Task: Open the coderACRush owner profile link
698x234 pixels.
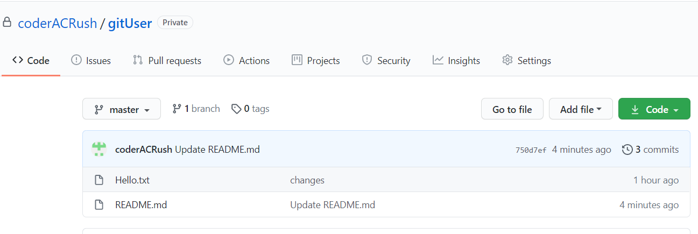Action: (58, 23)
